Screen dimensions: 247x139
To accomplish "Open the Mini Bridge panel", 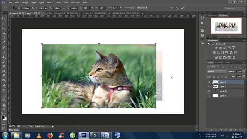I will 14,130.
